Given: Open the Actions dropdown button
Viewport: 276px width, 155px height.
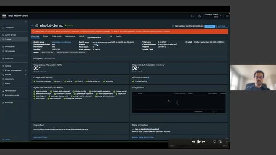Looking at the screenshot, I should 222,26.
